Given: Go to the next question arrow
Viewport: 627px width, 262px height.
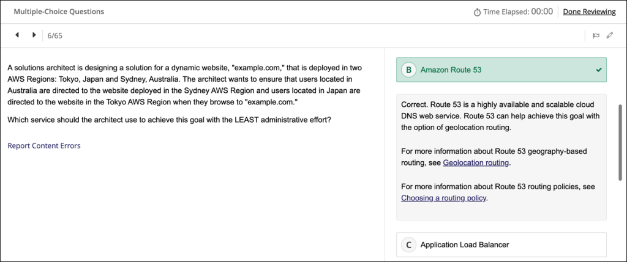Looking at the screenshot, I should pyautogui.click(x=34, y=35).
